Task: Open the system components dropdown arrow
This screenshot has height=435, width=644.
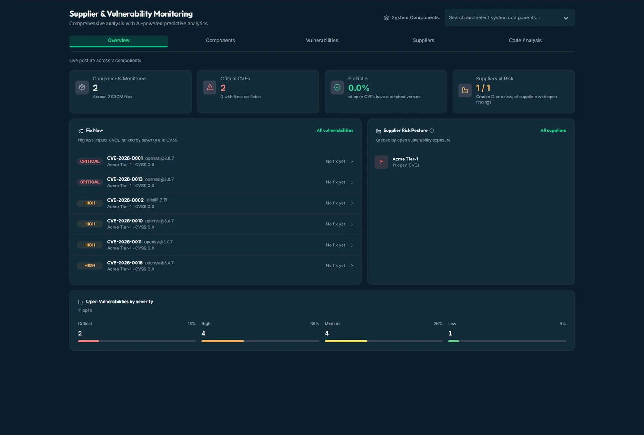Action: (x=566, y=18)
